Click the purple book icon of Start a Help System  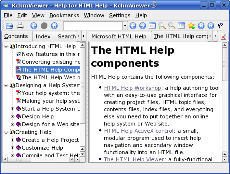tap(19, 109)
